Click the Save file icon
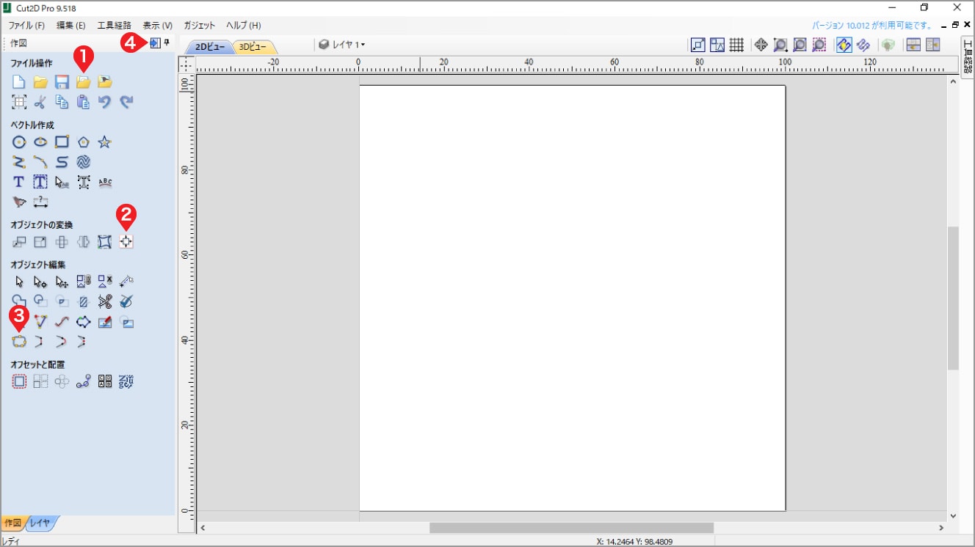Image resolution: width=975 pixels, height=547 pixels. point(62,81)
